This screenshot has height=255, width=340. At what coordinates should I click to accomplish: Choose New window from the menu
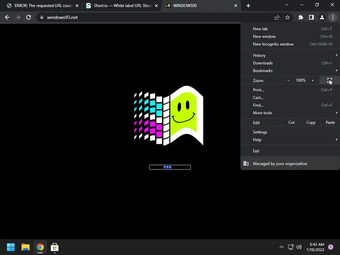click(290, 37)
